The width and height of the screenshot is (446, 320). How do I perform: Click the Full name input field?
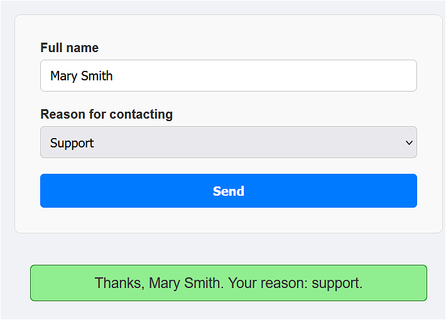pyautogui.click(x=228, y=76)
